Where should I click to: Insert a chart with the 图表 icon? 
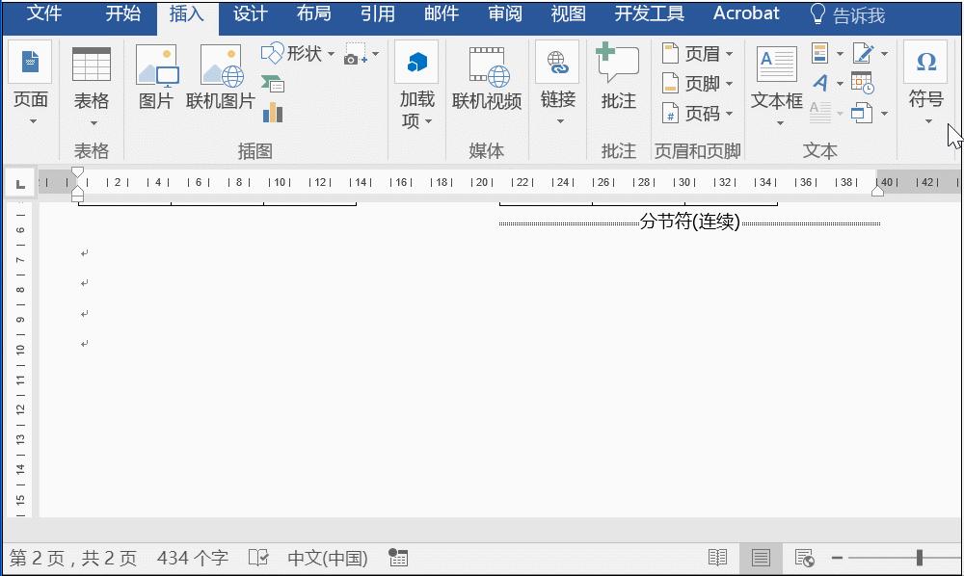tap(272, 114)
